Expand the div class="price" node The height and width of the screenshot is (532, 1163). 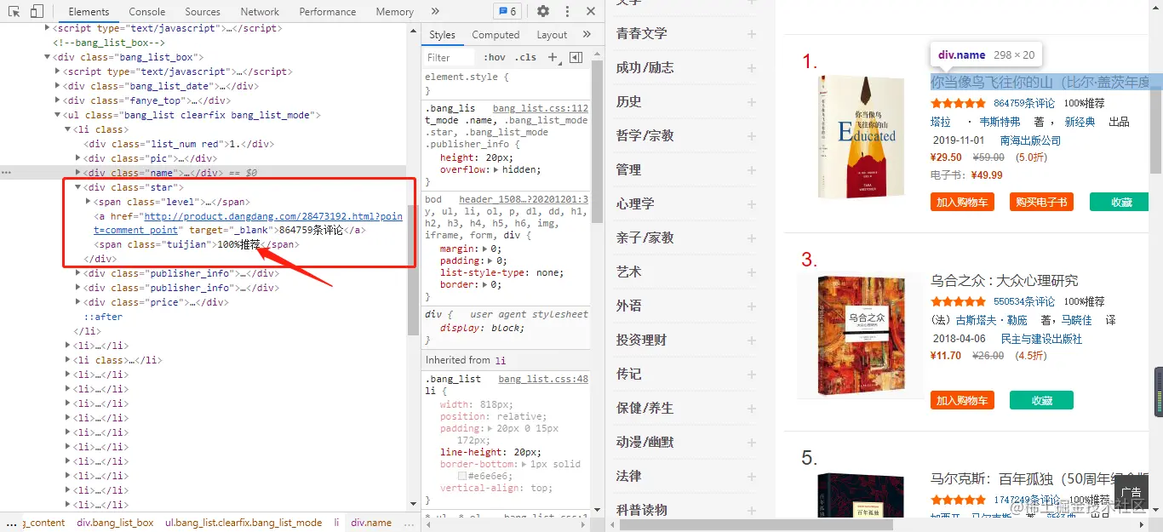tap(78, 302)
